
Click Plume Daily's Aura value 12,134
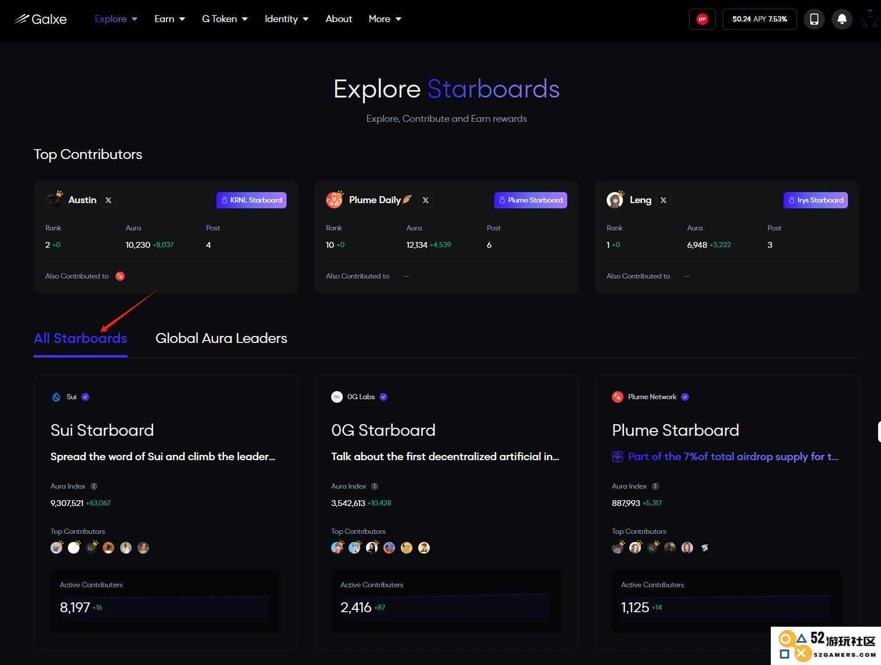click(417, 245)
